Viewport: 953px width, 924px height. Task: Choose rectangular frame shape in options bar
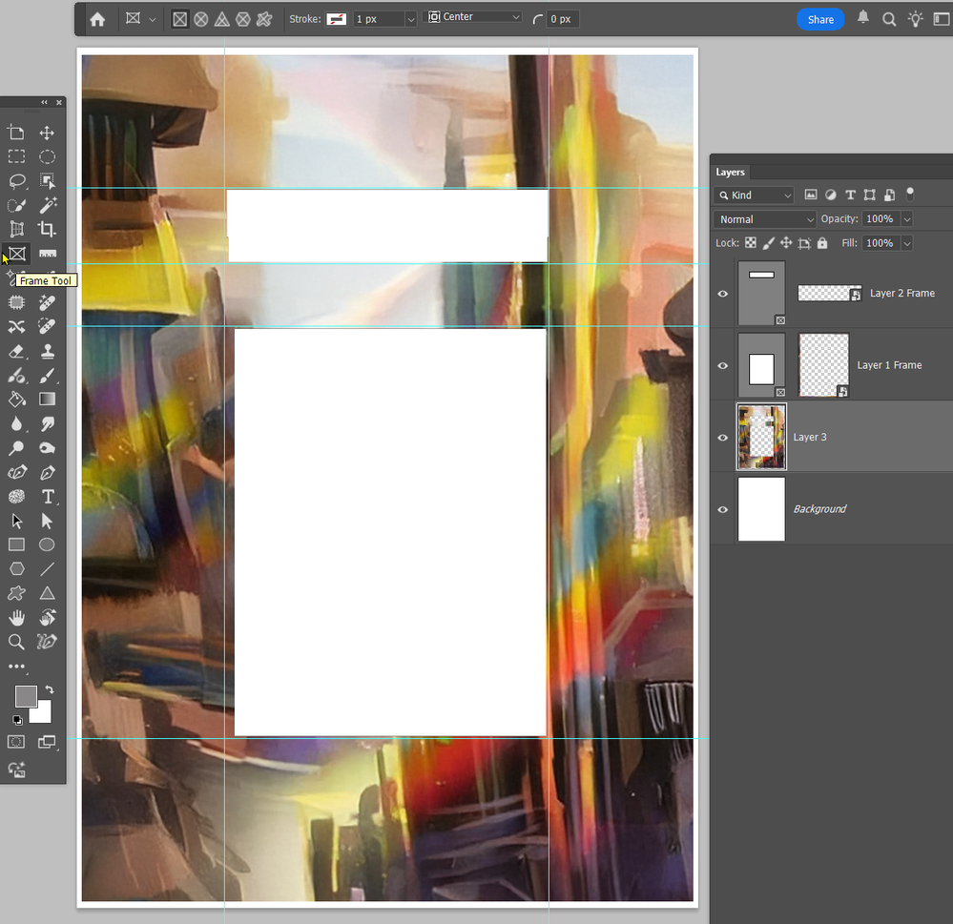pyautogui.click(x=180, y=19)
